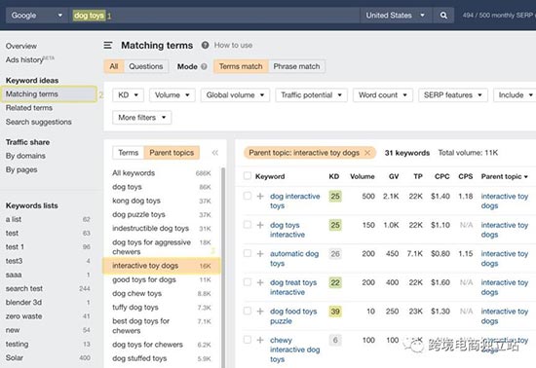Open the Google search engine dropdown
536x368 pixels.
coord(37,16)
